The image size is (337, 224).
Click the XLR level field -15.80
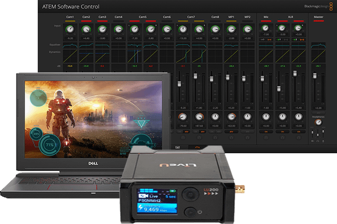click(x=282, y=108)
